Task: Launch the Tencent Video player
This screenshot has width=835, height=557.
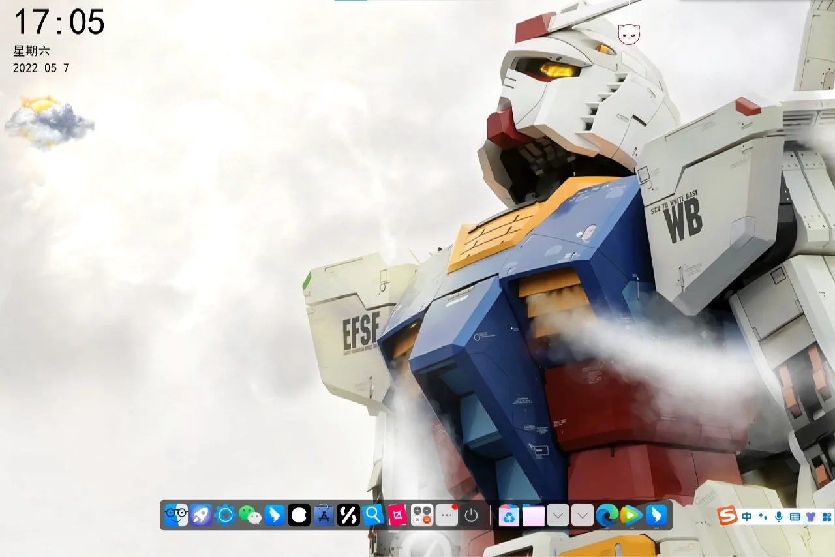Action: pos(631,516)
